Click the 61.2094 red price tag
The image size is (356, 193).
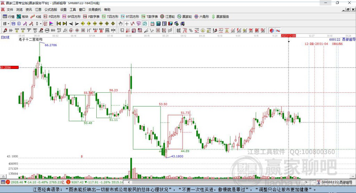click(9, 67)
